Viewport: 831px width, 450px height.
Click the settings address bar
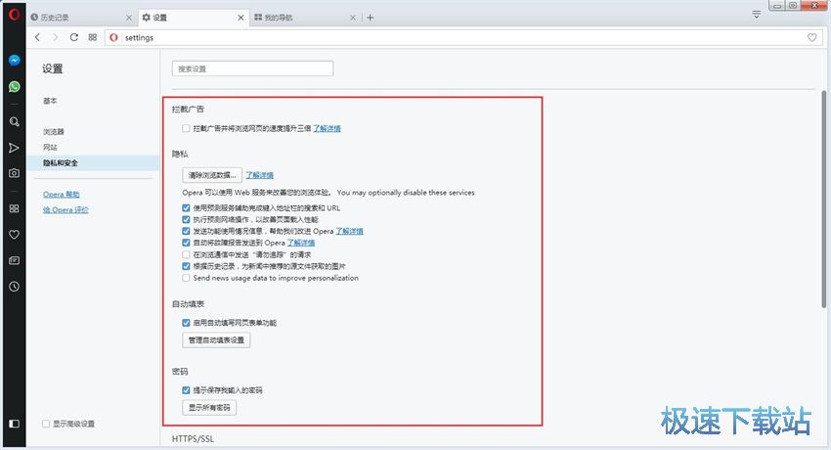461,37
